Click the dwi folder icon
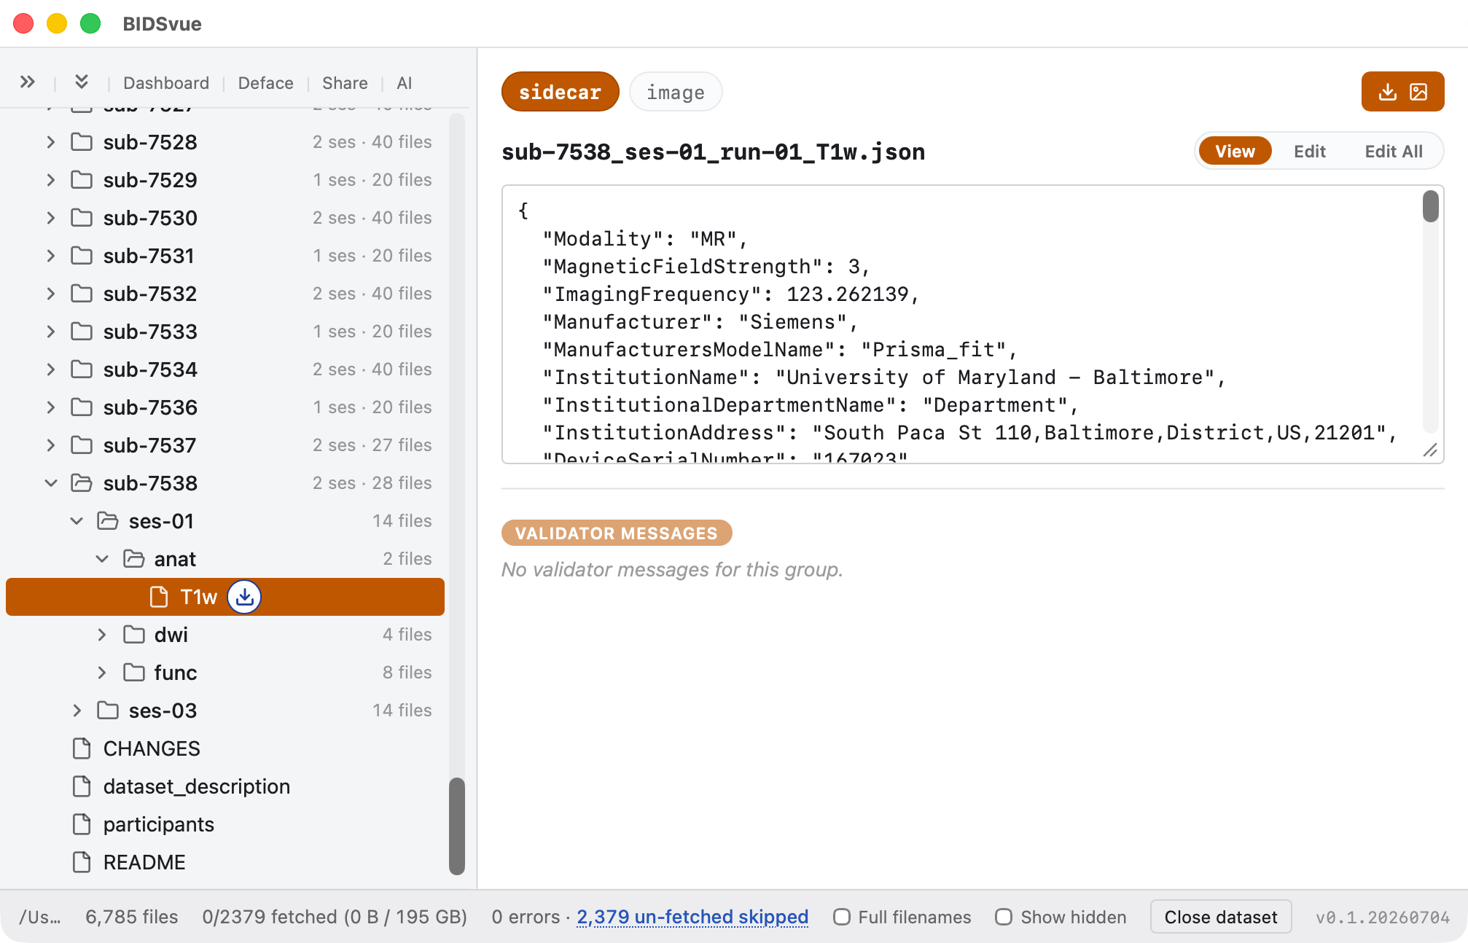1468x943 pixels. click(x=133, y=635)
